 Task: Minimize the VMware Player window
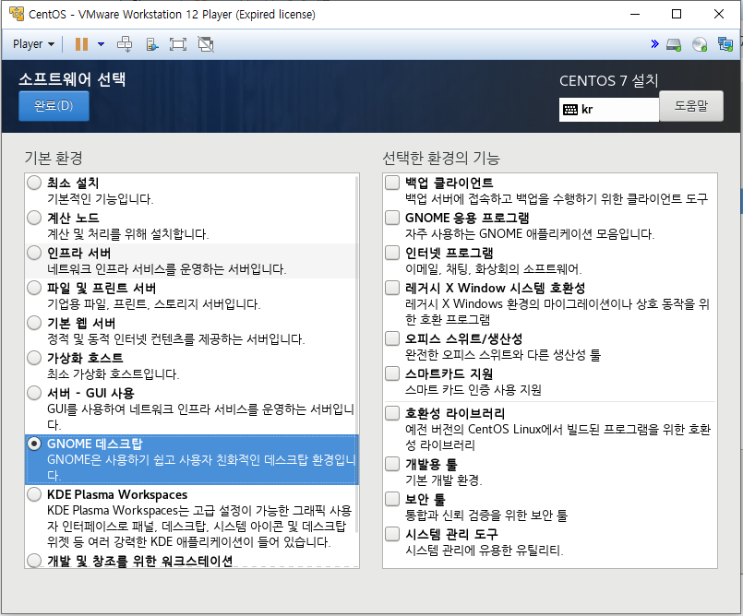[x=635, y=14]
